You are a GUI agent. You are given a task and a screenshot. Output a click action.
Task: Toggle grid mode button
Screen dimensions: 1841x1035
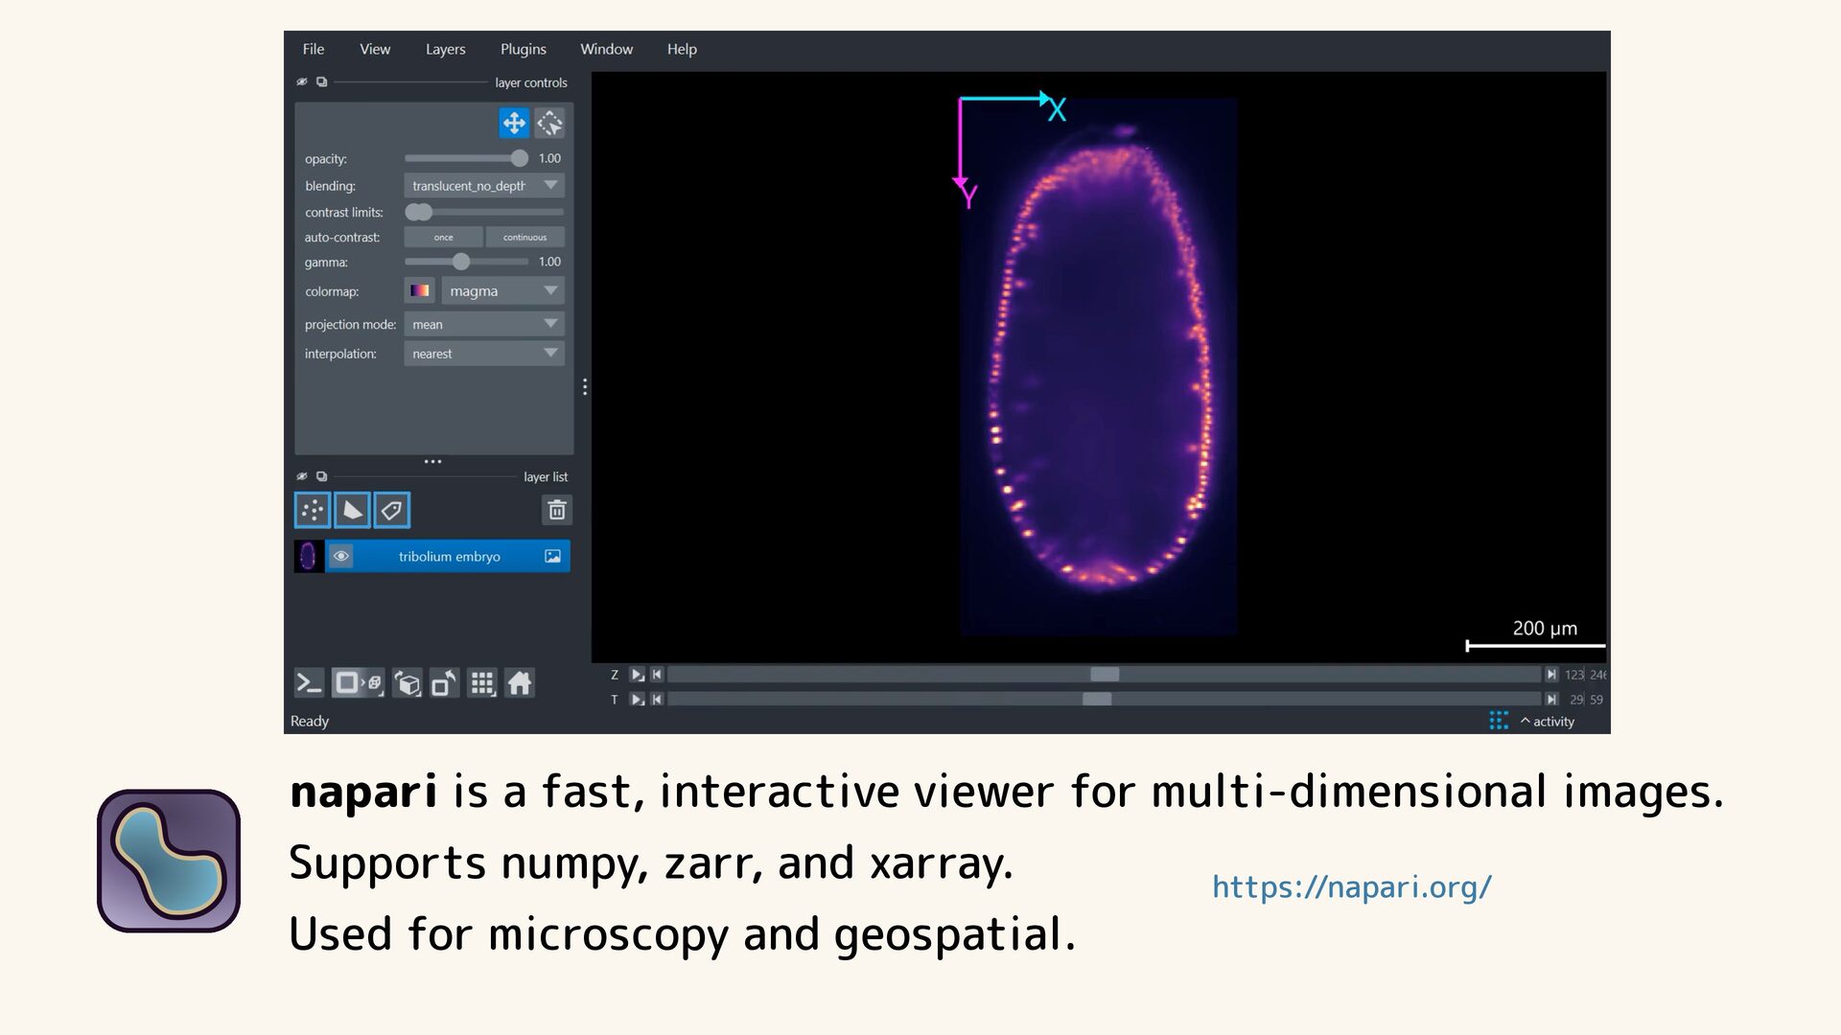(482, 683)
